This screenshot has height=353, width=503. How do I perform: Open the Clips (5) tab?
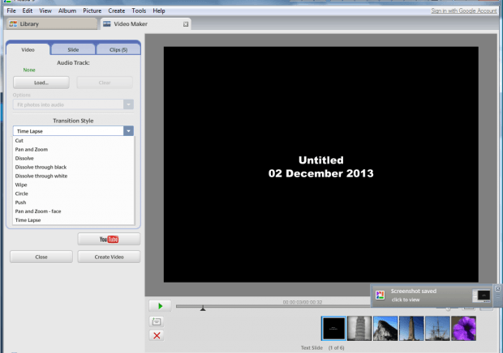(x=118, y=50)
